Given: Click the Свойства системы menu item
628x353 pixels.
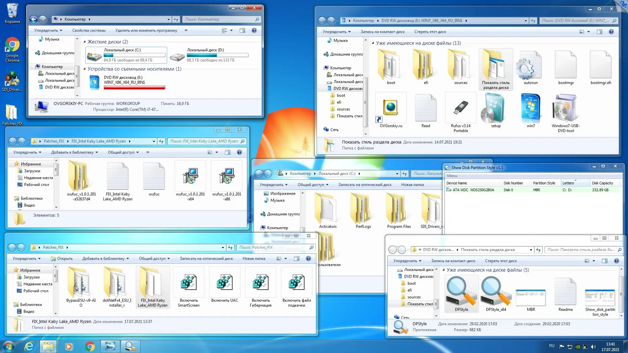Looking at the screenshot, I should [89, 30].
